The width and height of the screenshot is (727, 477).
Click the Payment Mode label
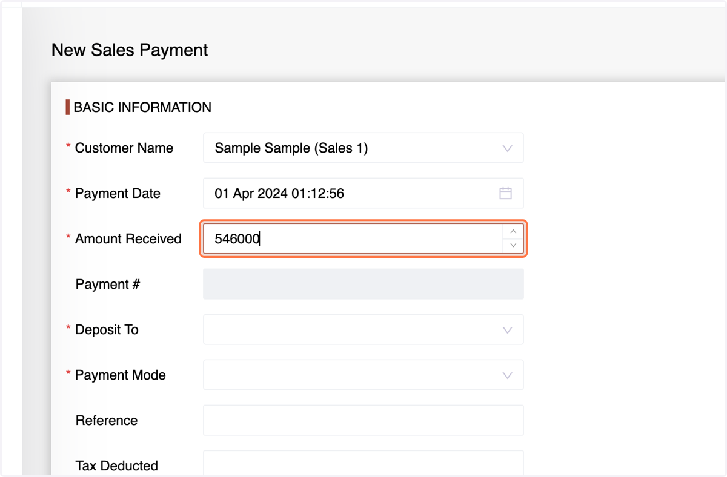coord(121,375)
